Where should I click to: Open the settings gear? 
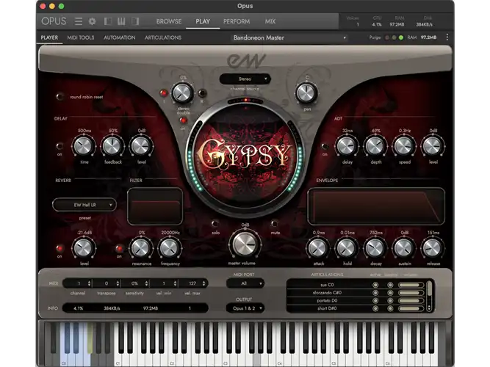tap(92, 21)
